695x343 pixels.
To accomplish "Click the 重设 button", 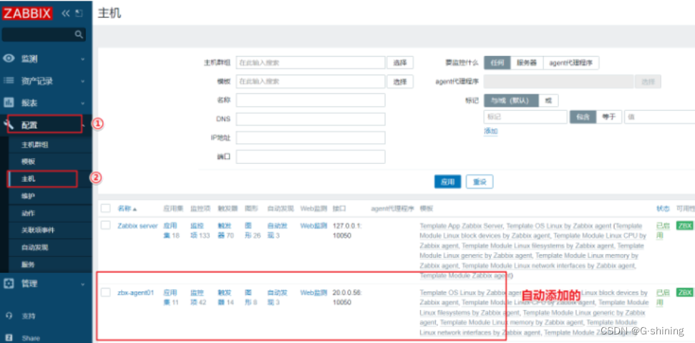I will pos(480,182).
